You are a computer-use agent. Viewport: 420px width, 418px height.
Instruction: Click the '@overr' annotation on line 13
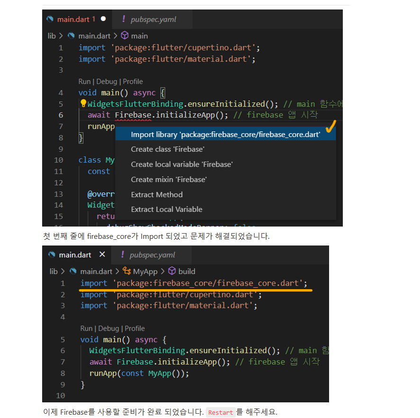[x=101, y=194]
